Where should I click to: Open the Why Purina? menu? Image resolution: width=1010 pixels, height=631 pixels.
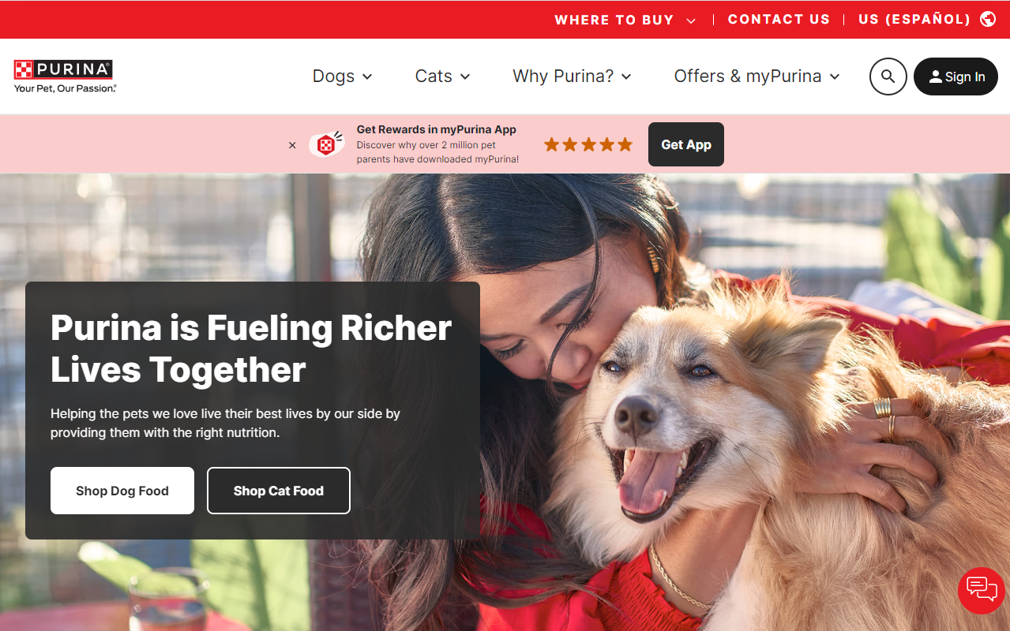pyautogui.click(x=572, y=77)
